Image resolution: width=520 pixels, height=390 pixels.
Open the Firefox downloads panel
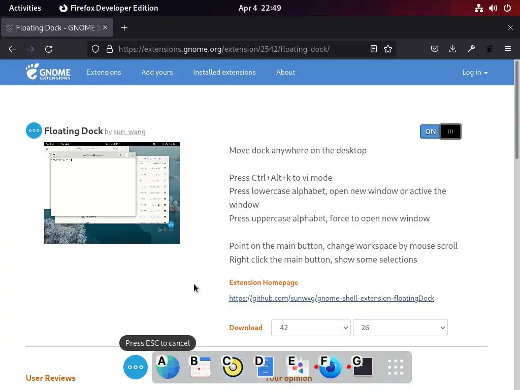(452, 49)
